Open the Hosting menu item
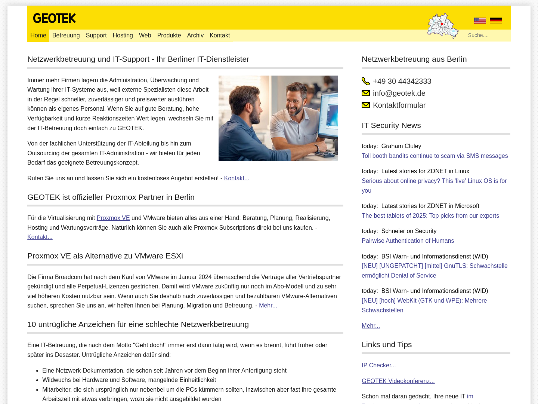 coord(123,36)
